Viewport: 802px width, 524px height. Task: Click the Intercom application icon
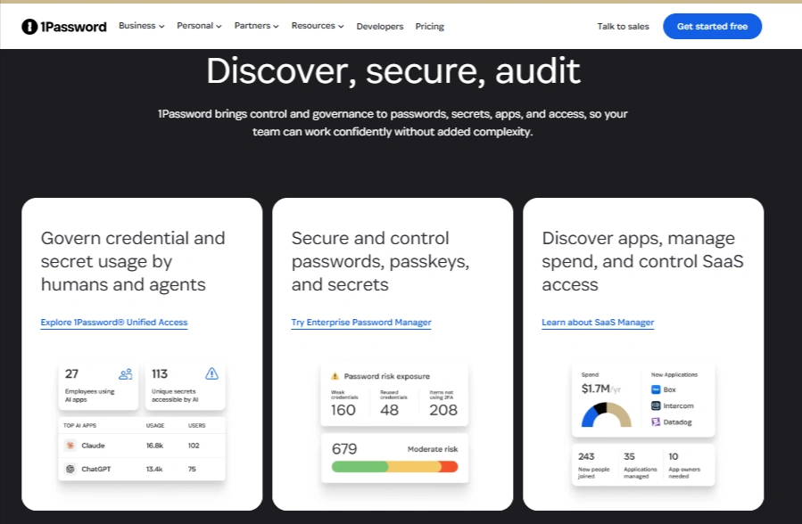(656, 406)
